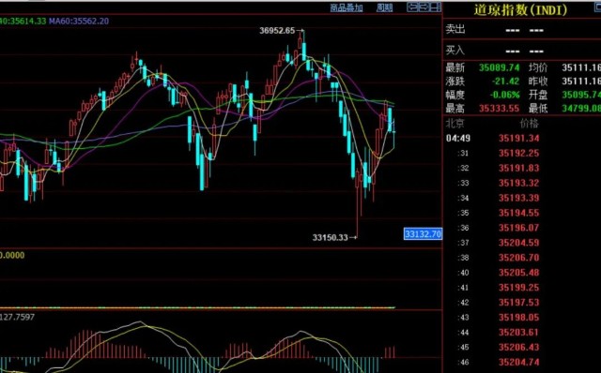This screenshot has width=601, height=373.
Task: Click the 最低 label
Action: [x=538, y=109]
